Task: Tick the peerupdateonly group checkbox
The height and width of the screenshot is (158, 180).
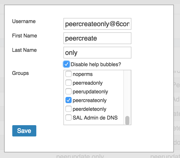Action: tap(69, 92)
